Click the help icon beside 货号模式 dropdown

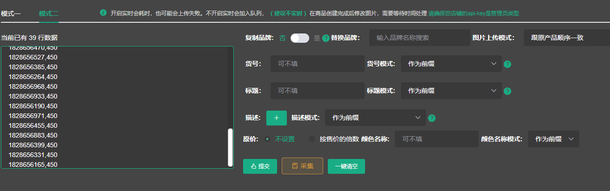click(x=508, y=64)
